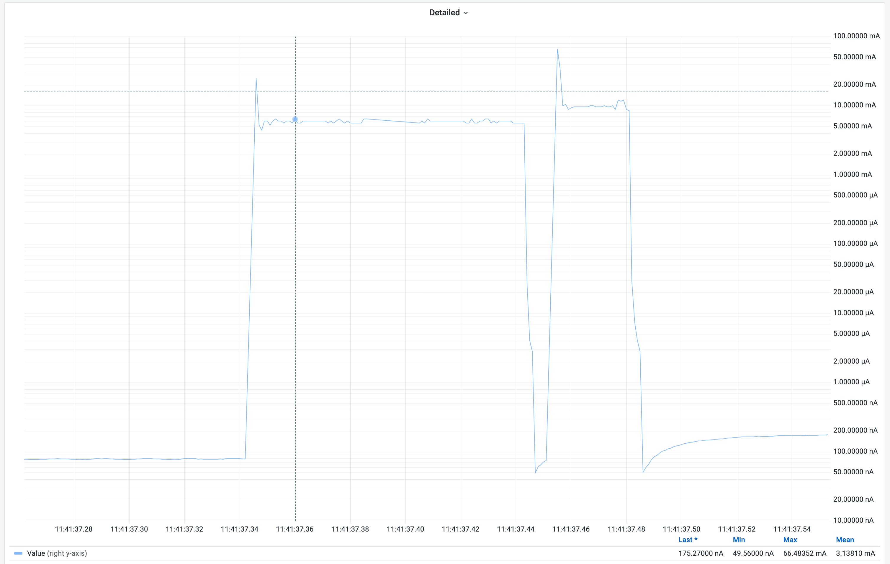Open the Value series color swatch
This screenshot has width=890, height=564.
(18, 553)
